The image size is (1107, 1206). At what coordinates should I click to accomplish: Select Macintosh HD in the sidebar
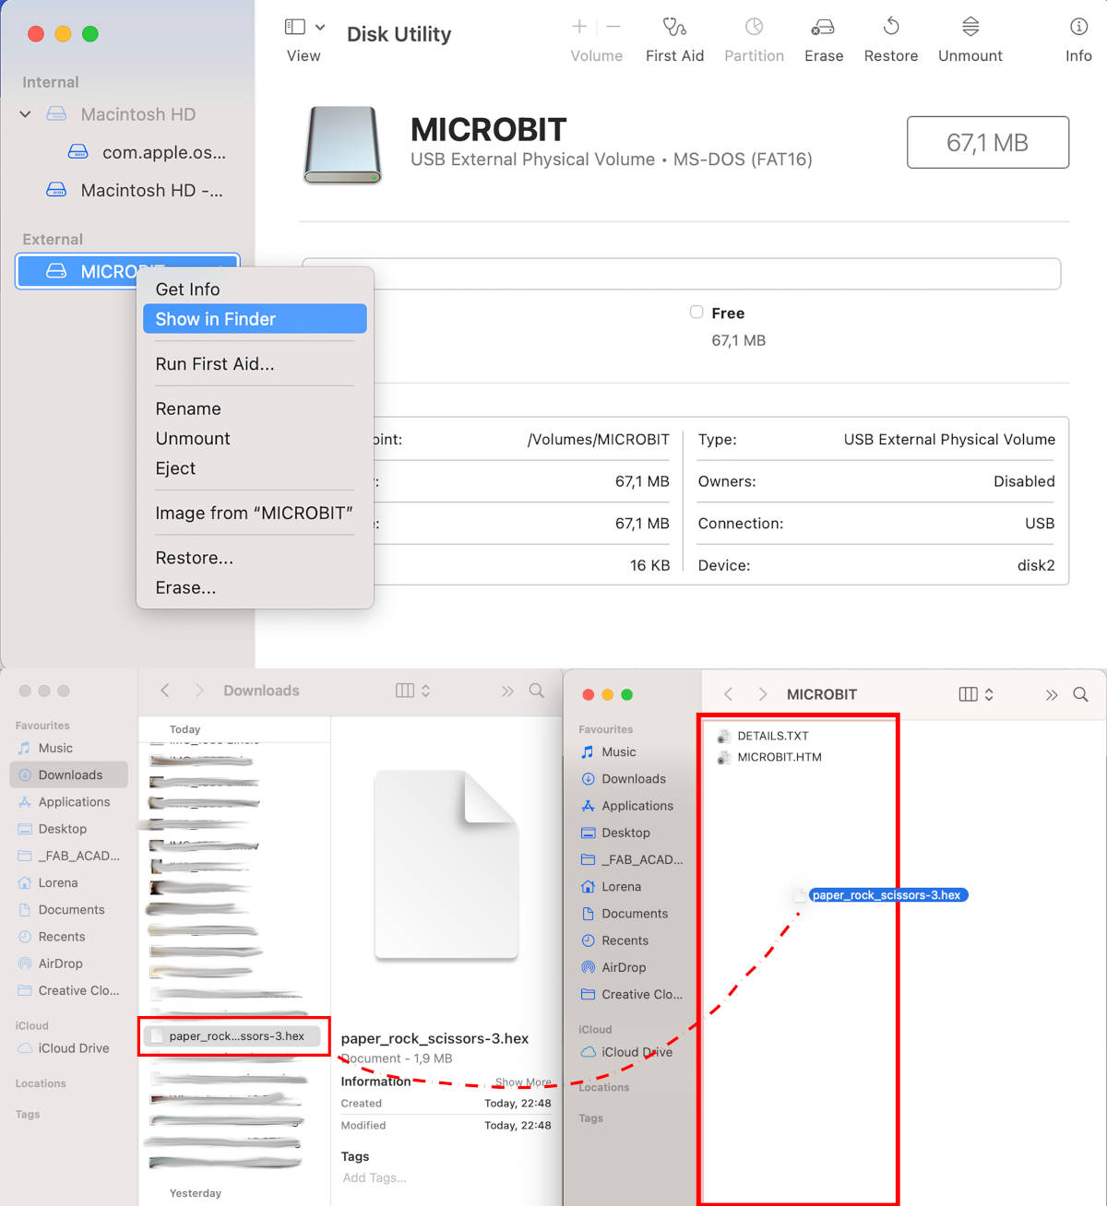[x=137, y=114]
